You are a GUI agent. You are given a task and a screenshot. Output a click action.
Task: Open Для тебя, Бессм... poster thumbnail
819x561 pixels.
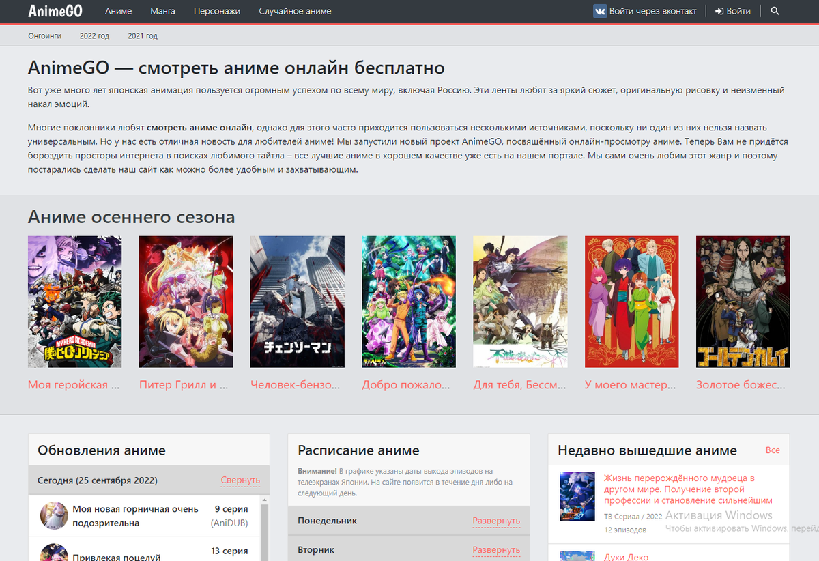pyautogui.click(x=520, y=302)
